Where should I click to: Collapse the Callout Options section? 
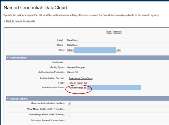[8, 99]
